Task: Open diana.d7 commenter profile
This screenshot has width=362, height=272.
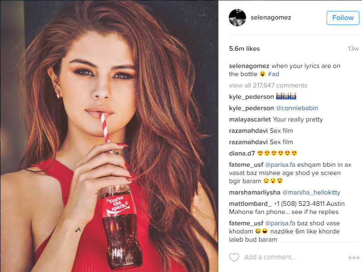Action: tap(242, 153)
